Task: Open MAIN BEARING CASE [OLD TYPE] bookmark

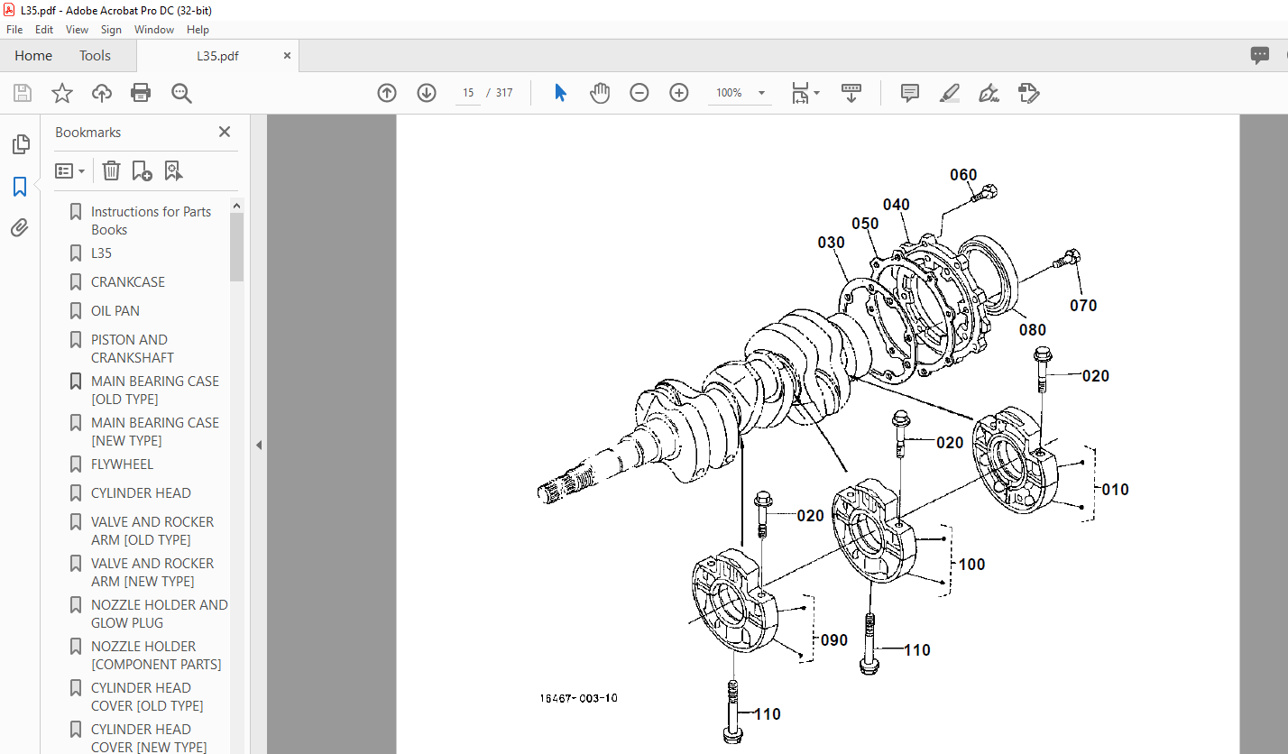Action: pyautogui.click(x=155, y=391)
